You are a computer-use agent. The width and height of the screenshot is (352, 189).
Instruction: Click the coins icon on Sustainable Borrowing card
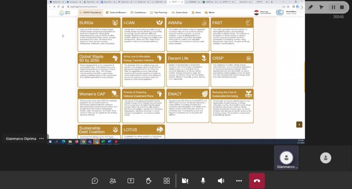click(x=248, y=94)
